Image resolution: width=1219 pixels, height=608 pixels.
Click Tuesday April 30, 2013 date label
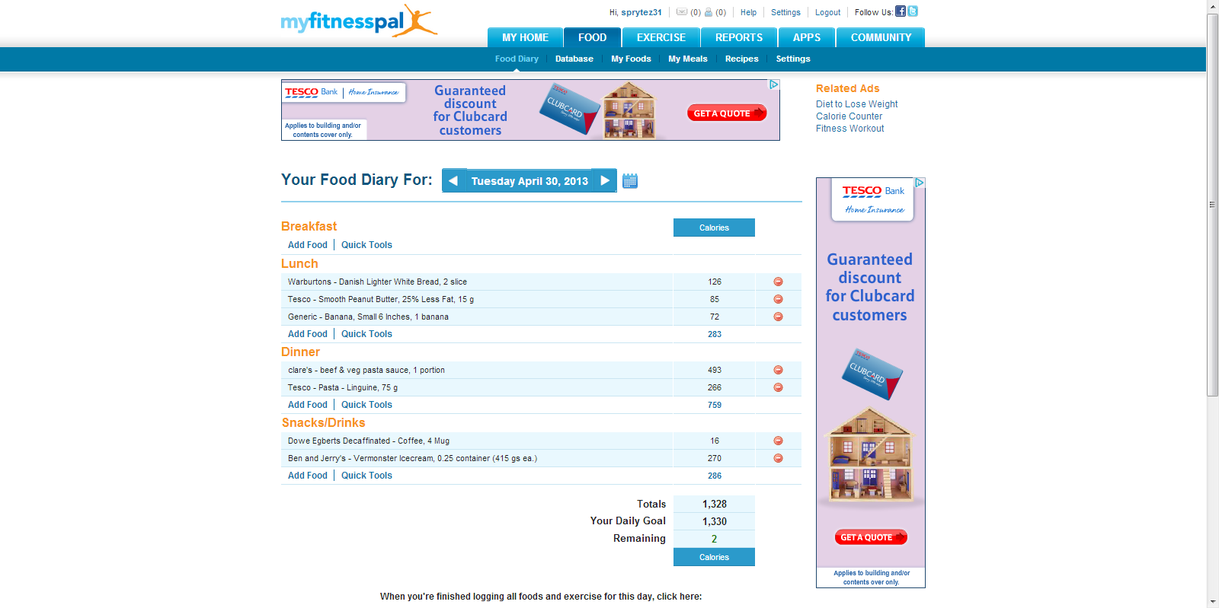(530, 181)
